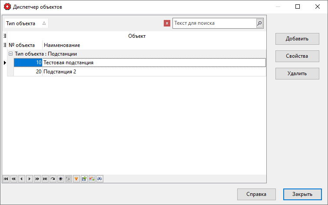This screenshot has height=205, width=328.
Task: Jump forward one page of records
Action: point(37,179)
